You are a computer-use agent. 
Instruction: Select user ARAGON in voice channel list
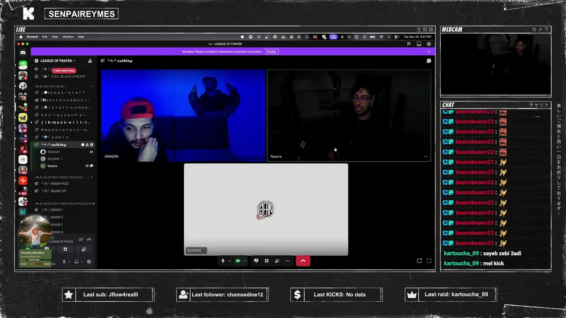[66, 152]
